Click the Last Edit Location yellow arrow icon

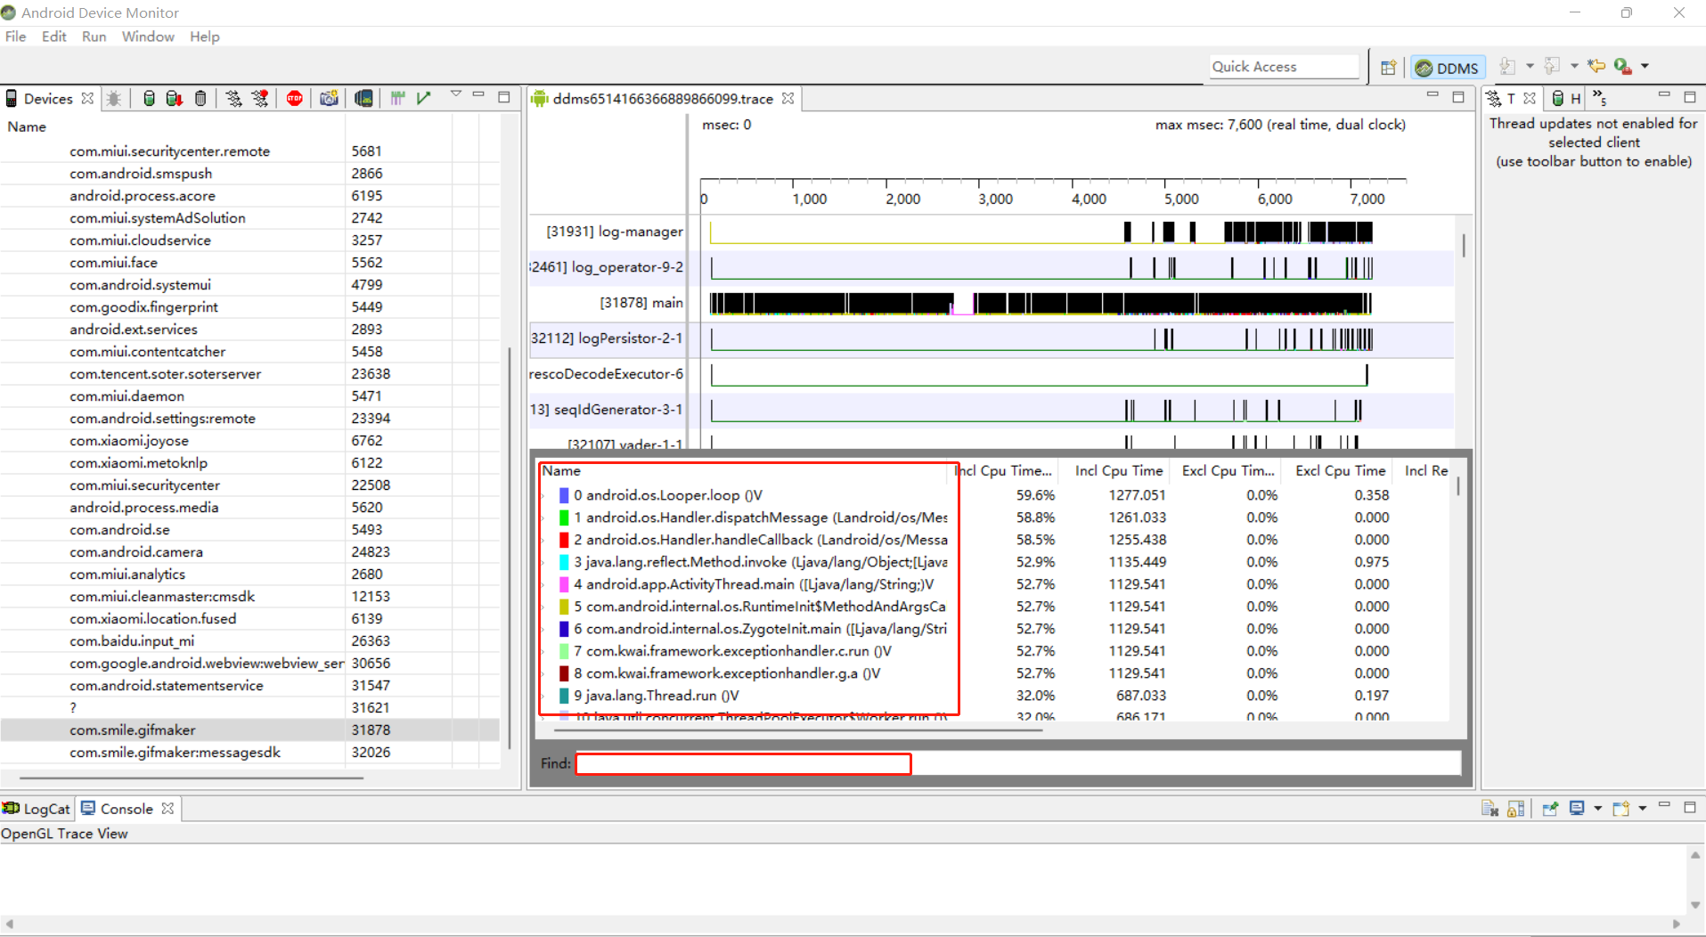click(x=1597, y=66)
